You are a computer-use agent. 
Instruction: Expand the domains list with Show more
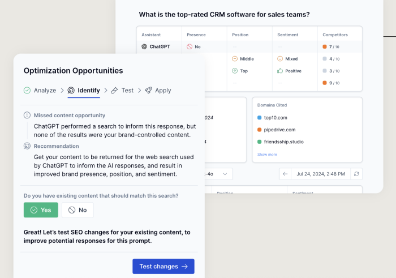coord(267,154)
